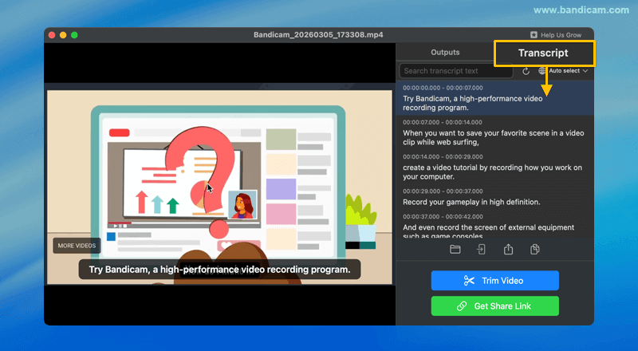
Task: Click the import-to-file arrow icon
Action: 482,250
